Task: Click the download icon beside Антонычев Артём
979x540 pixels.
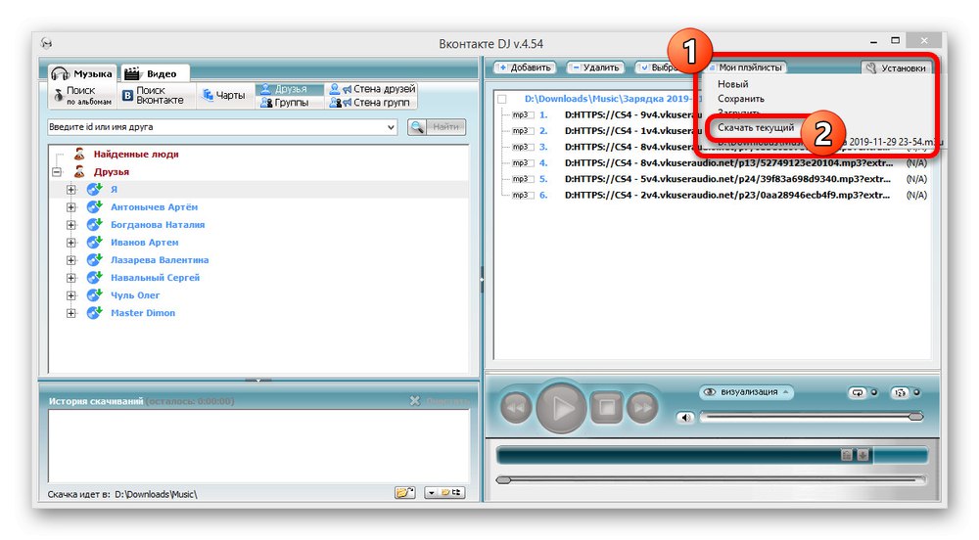Action: point(94,206)
